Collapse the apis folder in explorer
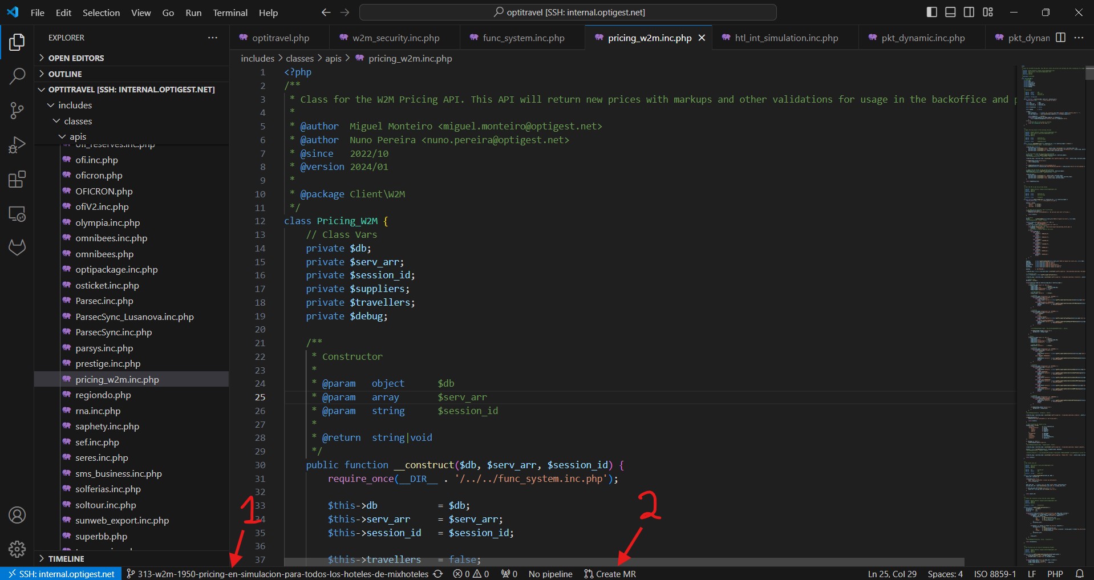The width and height of the screenshot is (1094, 580). [x=78, y=137]
